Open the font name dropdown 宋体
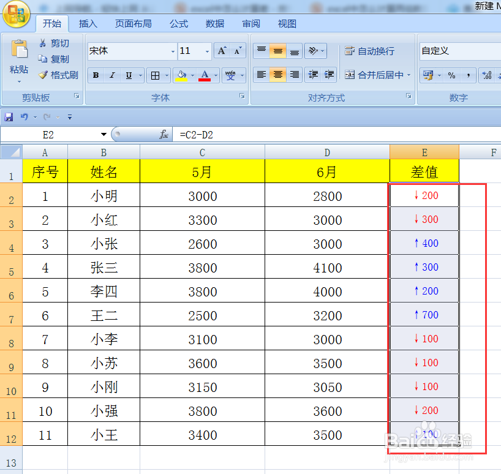Image resolution: width=501 pixels, height=474 pixels. 173,51
